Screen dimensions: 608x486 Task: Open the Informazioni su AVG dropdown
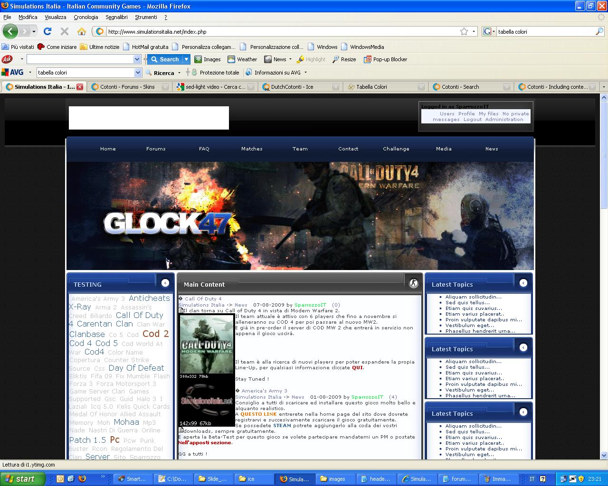pos(305,73)
